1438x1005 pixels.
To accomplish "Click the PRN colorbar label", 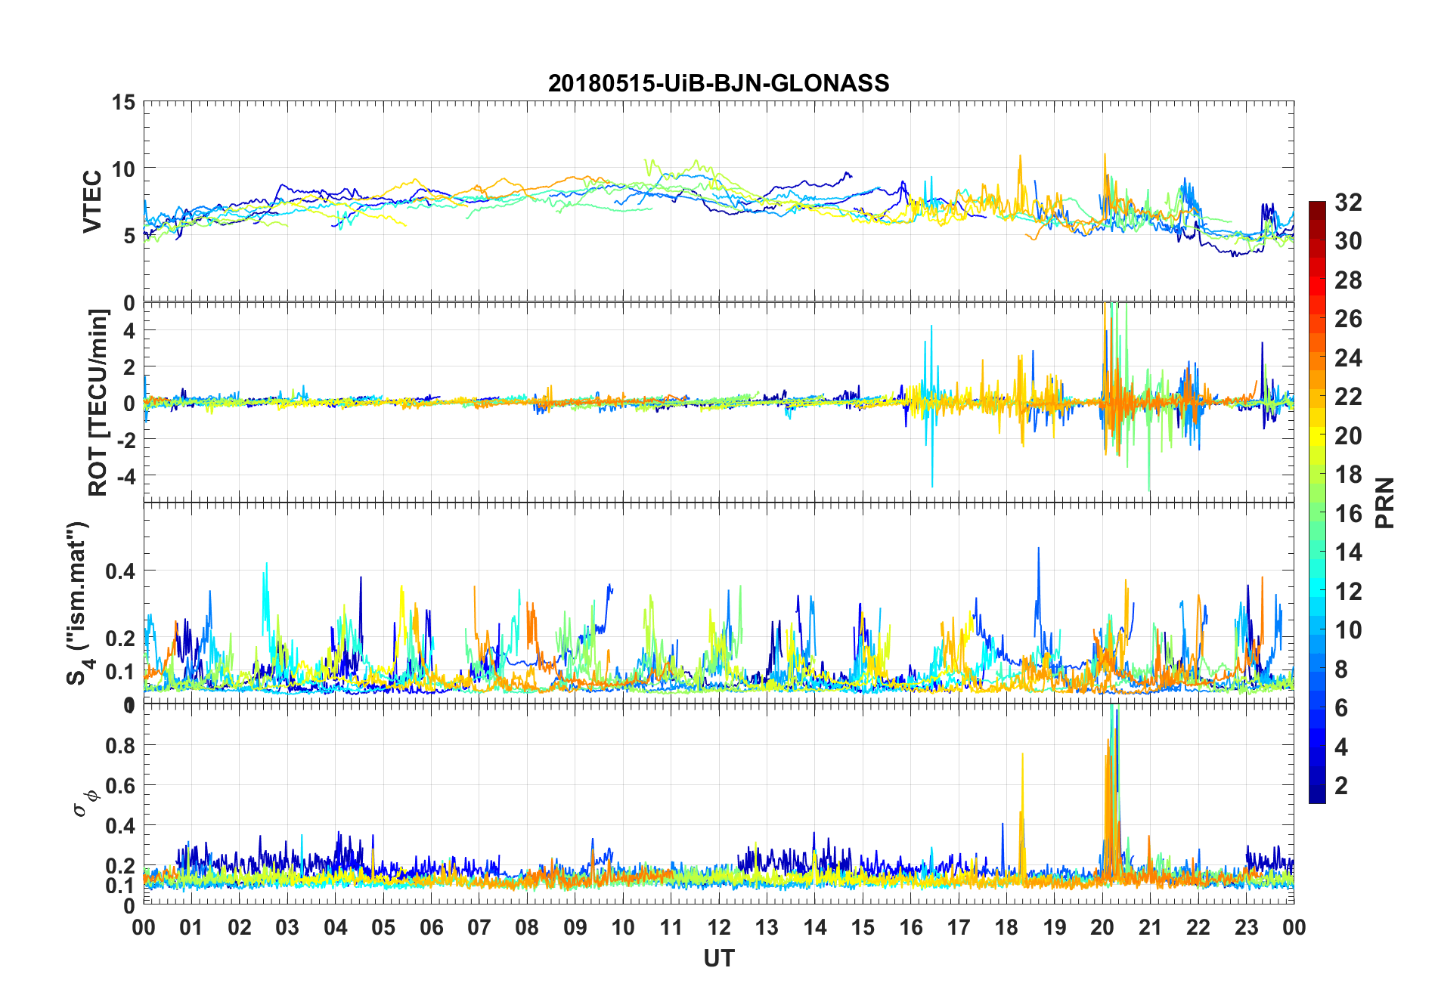I will [x=1384, y=502].
